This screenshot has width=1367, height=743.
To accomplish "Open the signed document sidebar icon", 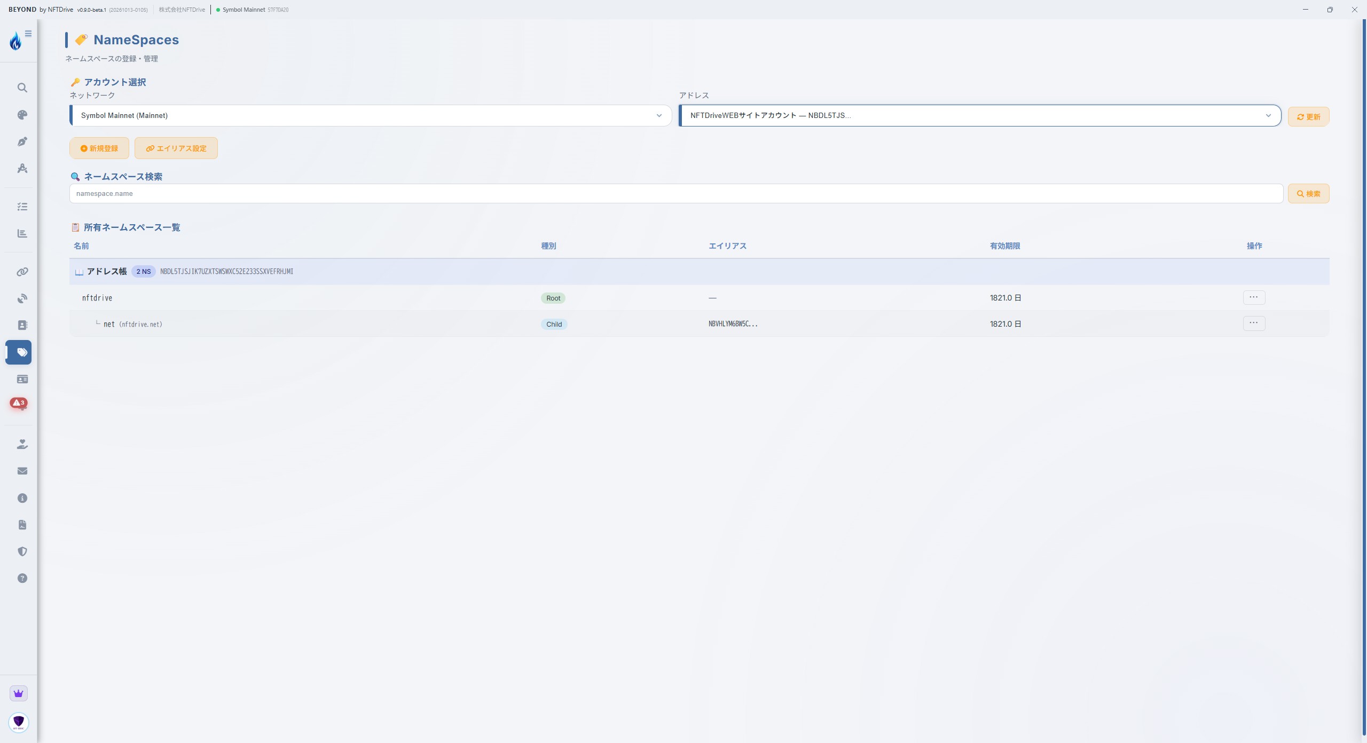I will click(22, 525).
